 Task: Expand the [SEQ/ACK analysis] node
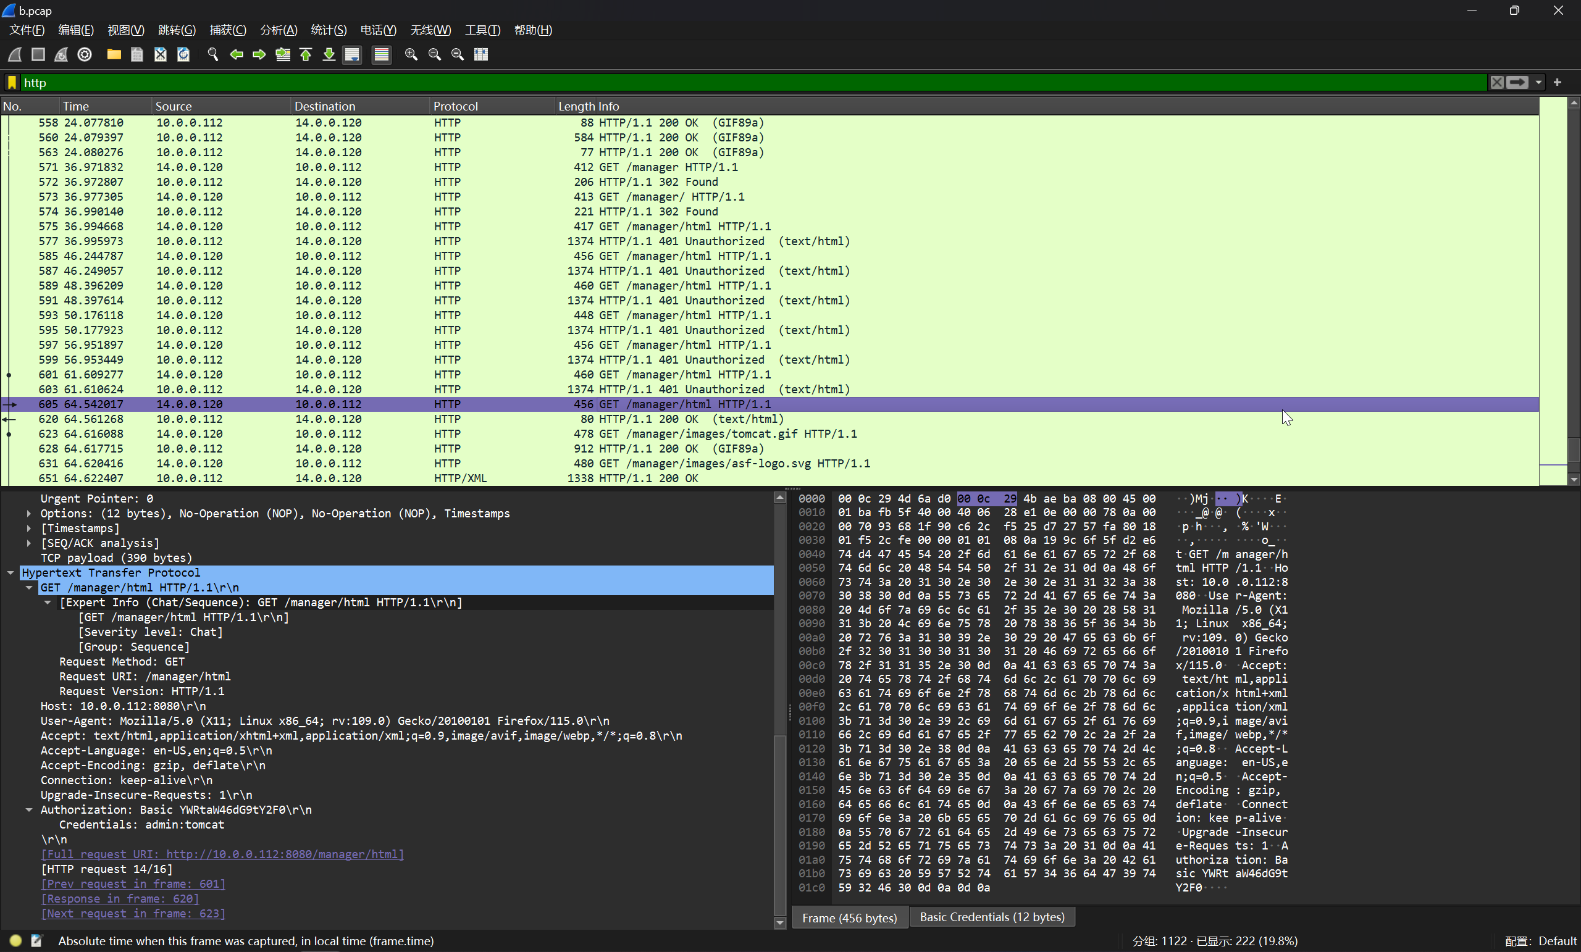(x=29, y=543)
